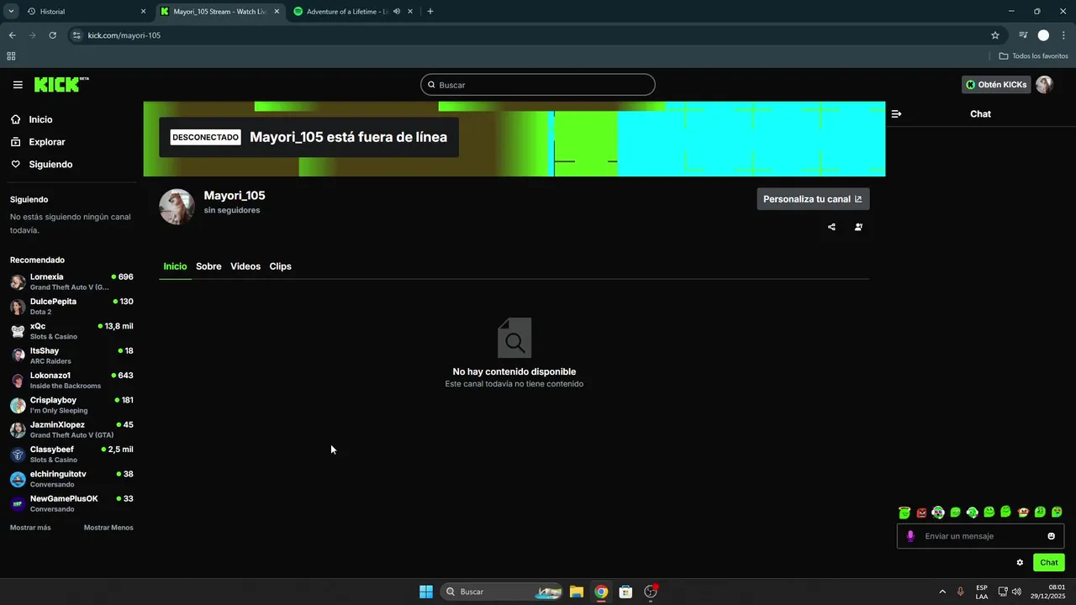
Task: Switch to the Sobre tab
Action: click(x=208, y=266)
